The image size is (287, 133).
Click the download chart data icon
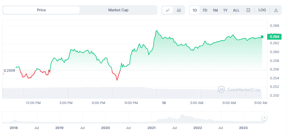[276, 10]
